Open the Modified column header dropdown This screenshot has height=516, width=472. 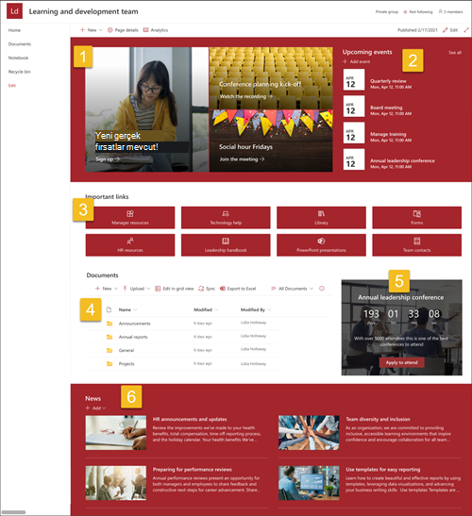point(216,309)
